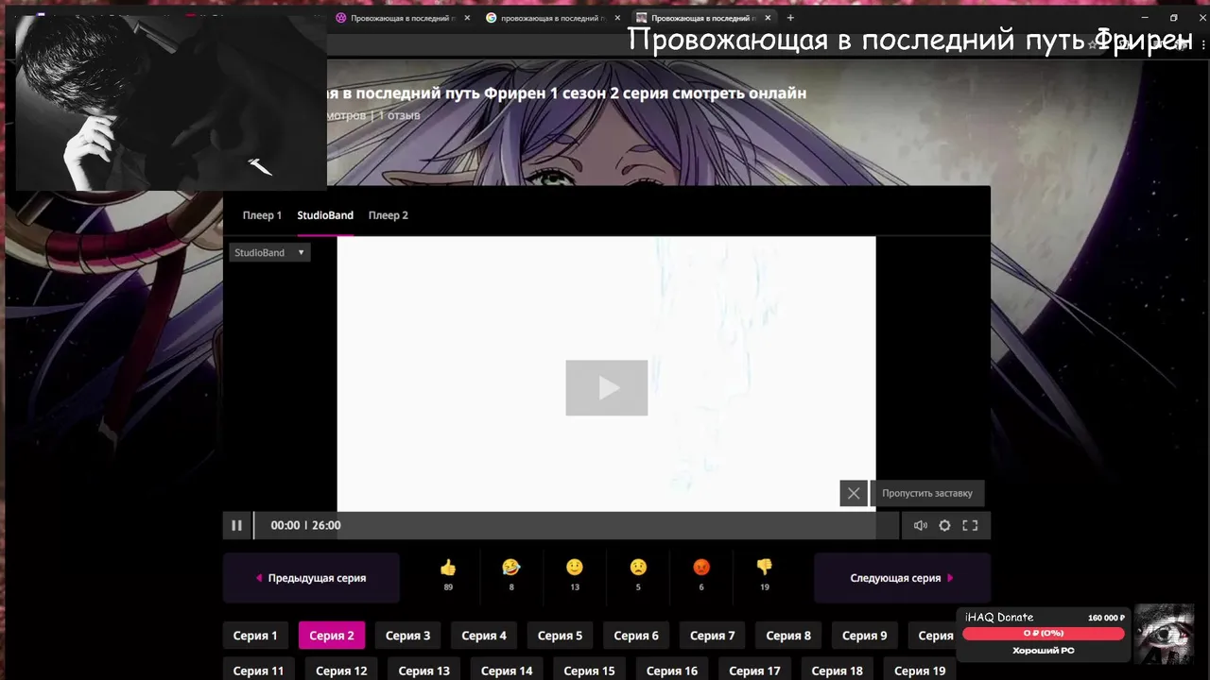Open Серия 6 episode

[x=636, y=636]
